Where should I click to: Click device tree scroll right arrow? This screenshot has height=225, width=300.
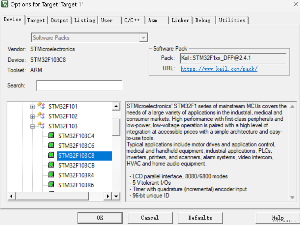click(108, 196)
